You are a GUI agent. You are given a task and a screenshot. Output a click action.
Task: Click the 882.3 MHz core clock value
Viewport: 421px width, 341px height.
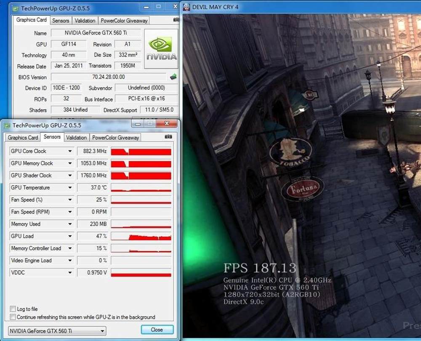93,151
